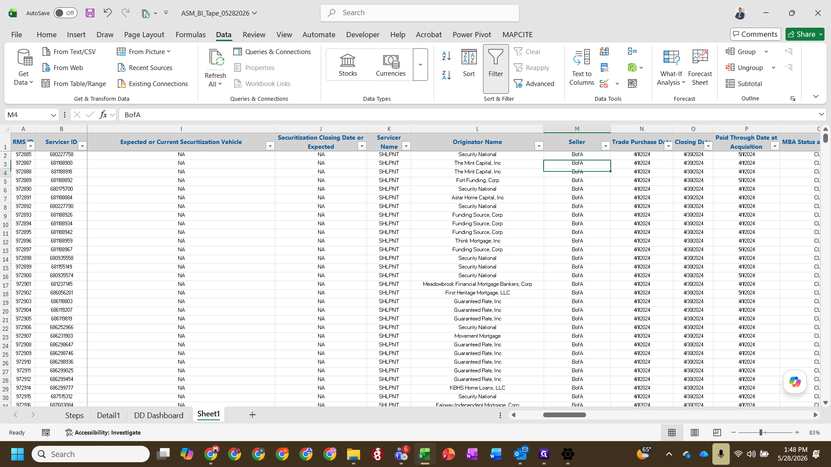Click the Share button
Screen dimensions: 831x467
[x=805, y=34]
